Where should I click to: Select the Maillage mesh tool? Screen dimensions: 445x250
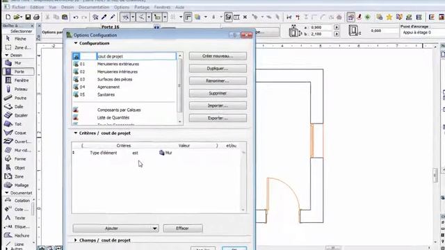pos(17,185)
